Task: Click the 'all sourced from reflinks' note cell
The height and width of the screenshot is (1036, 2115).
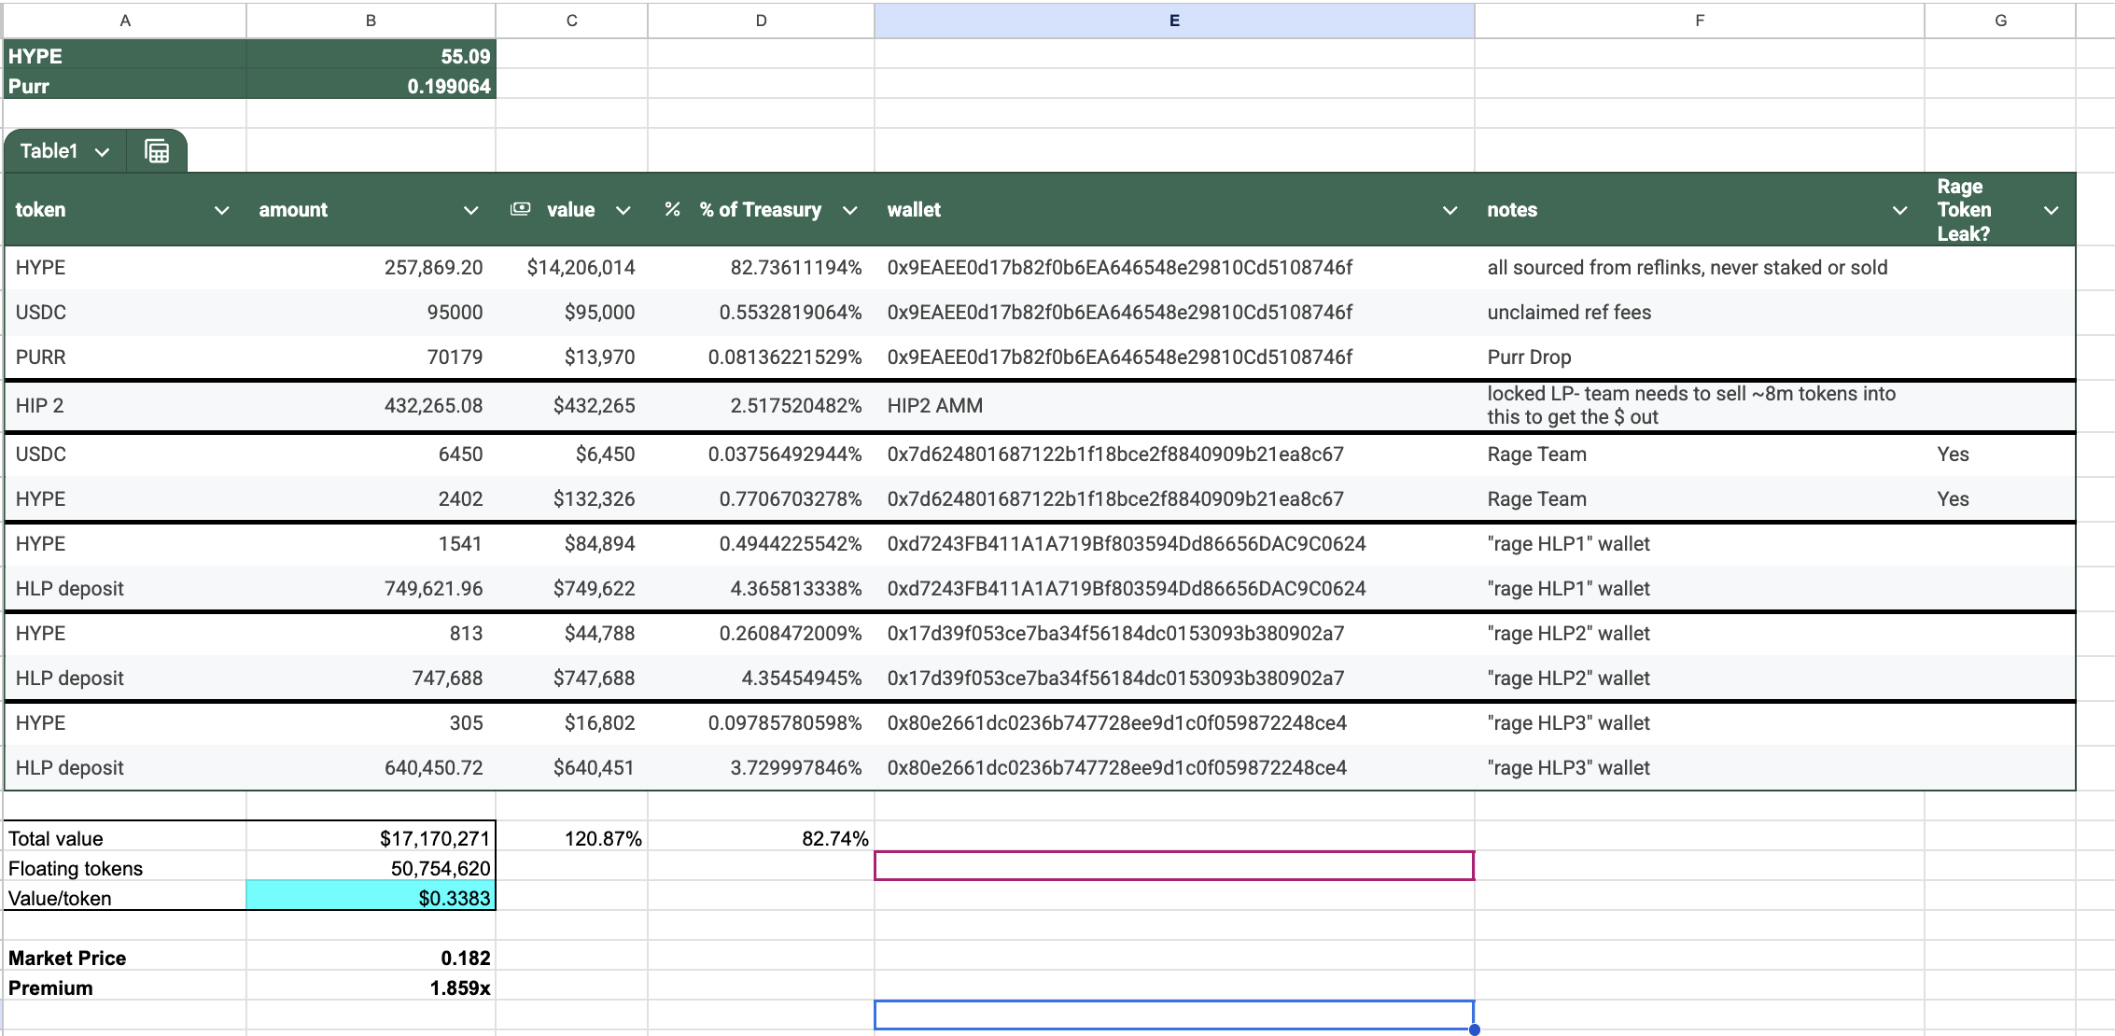Action: (1700, 268)
